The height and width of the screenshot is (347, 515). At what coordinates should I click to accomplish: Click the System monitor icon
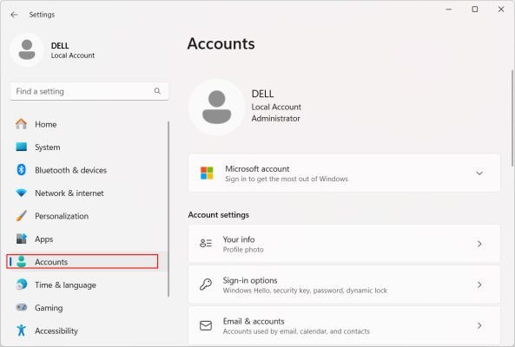point(22,147)
